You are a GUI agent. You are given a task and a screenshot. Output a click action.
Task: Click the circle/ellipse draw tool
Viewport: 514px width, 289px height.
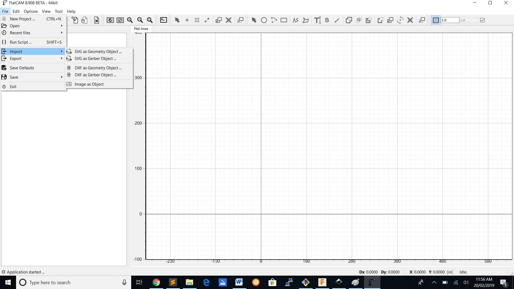pos(263,20)
